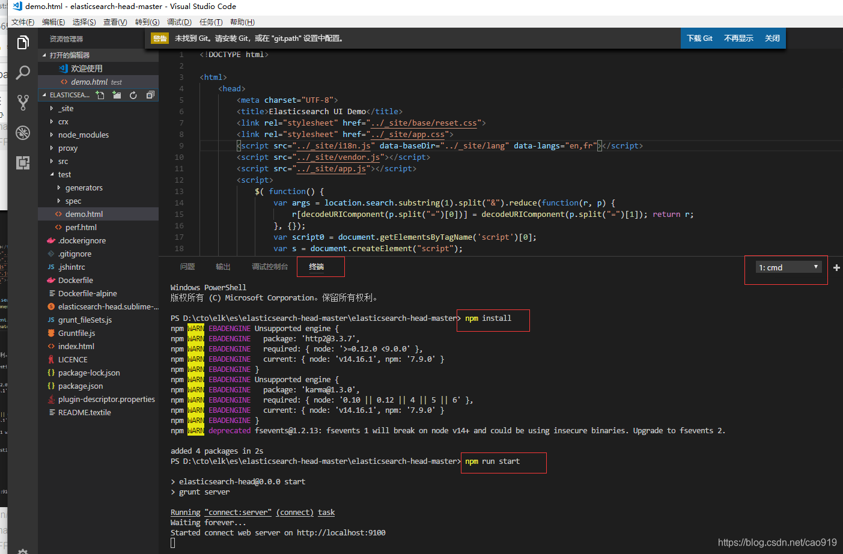Open the Search view in activity bar
The height and width of the screenshot is (554, 843).
tap(23, 73)
